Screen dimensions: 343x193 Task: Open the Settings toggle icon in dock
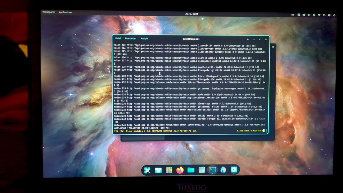click(x=234, y=170)
